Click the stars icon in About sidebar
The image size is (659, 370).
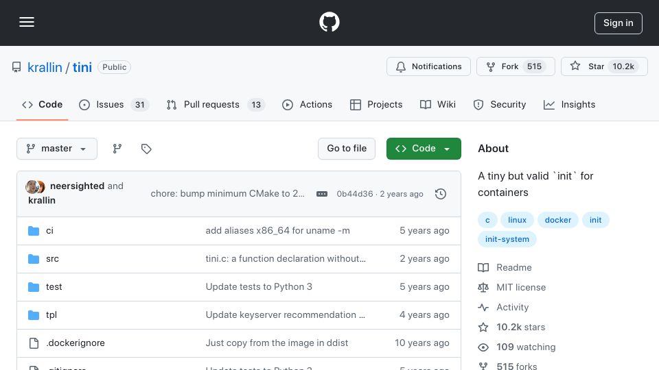[483, 328]
